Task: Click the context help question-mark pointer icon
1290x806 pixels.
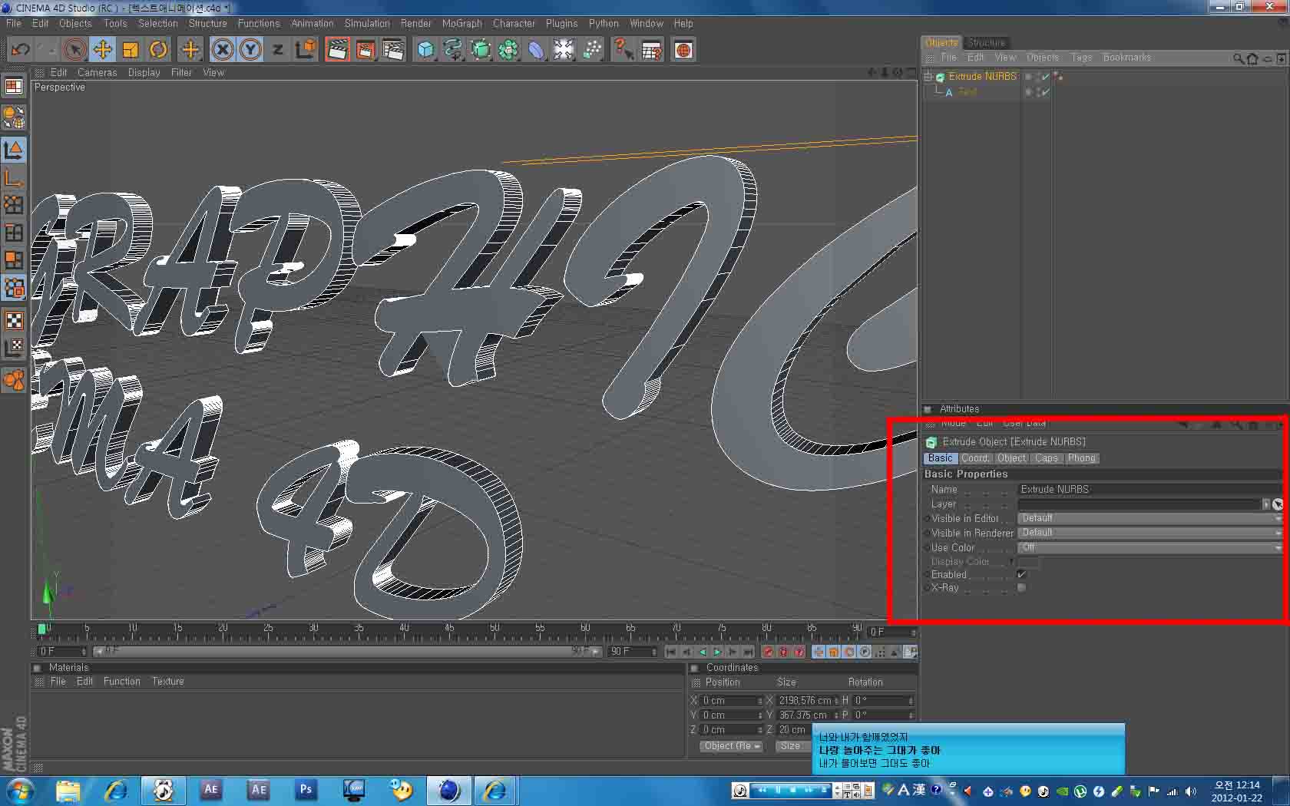Action: coord(623,50)
